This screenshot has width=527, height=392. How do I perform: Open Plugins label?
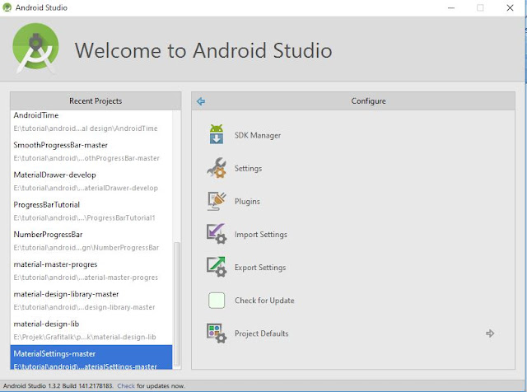pos(247,202)
